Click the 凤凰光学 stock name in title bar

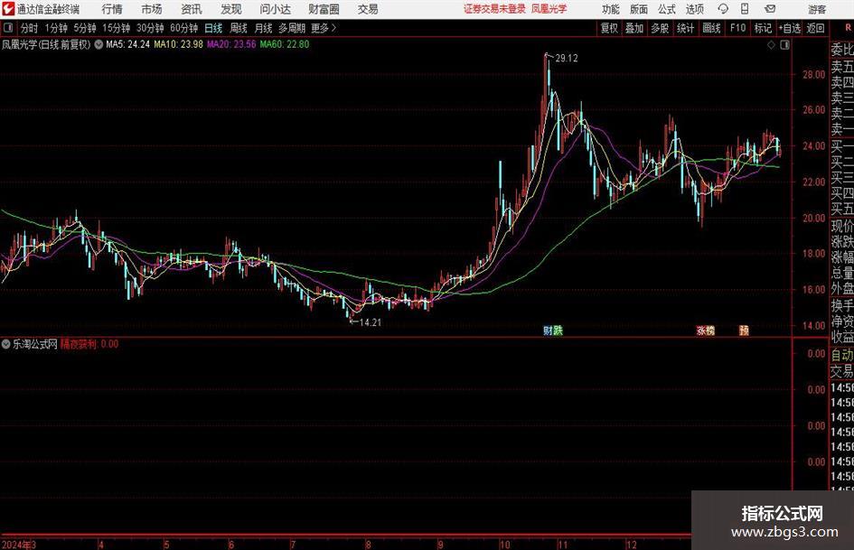[549, 9]
